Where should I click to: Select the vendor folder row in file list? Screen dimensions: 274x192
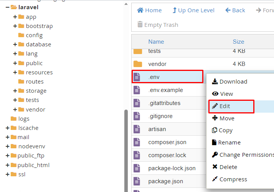(x=203, y=64)
